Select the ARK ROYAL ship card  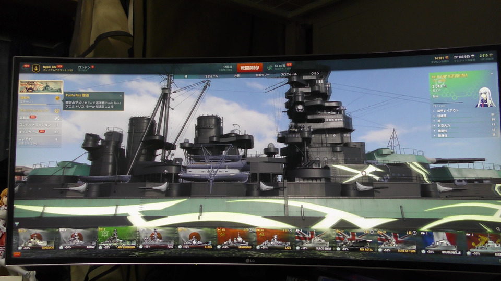pos(355,240)
